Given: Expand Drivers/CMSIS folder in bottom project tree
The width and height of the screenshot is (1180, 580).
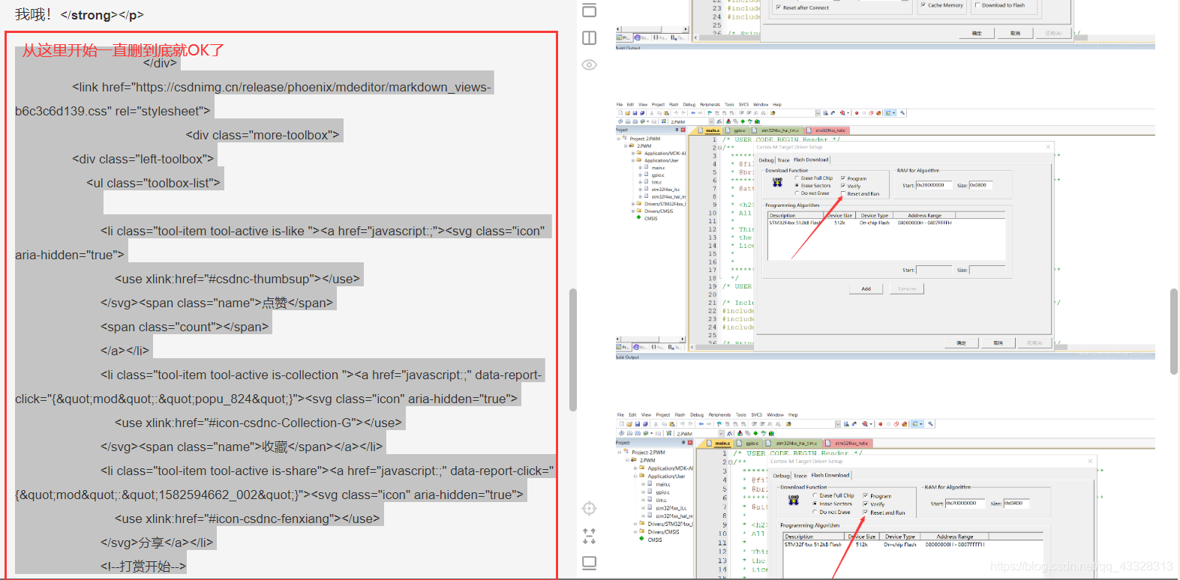Looking at the screenshot, I should (x=635, y=532).
